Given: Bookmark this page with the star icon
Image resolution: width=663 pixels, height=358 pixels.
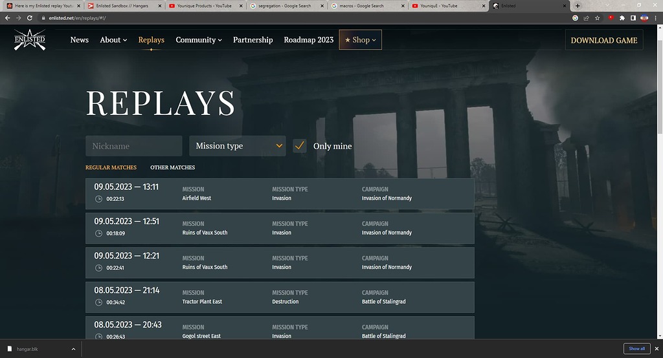Looking at the screenshot, I should pos(597,18).
